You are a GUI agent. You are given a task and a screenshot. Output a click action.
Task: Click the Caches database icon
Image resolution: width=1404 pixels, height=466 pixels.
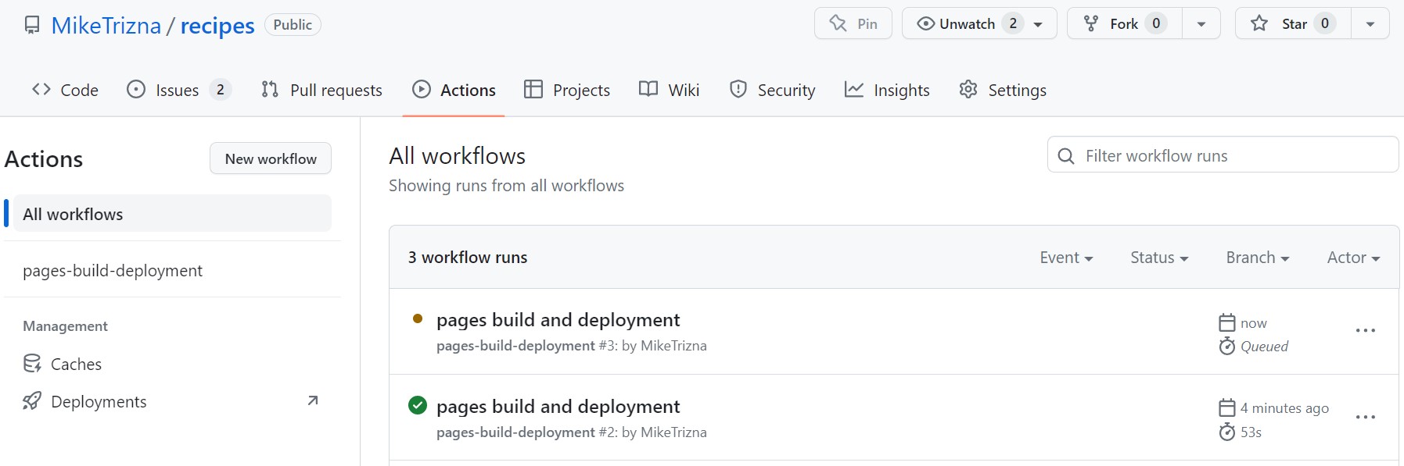[x=32, y=364]
